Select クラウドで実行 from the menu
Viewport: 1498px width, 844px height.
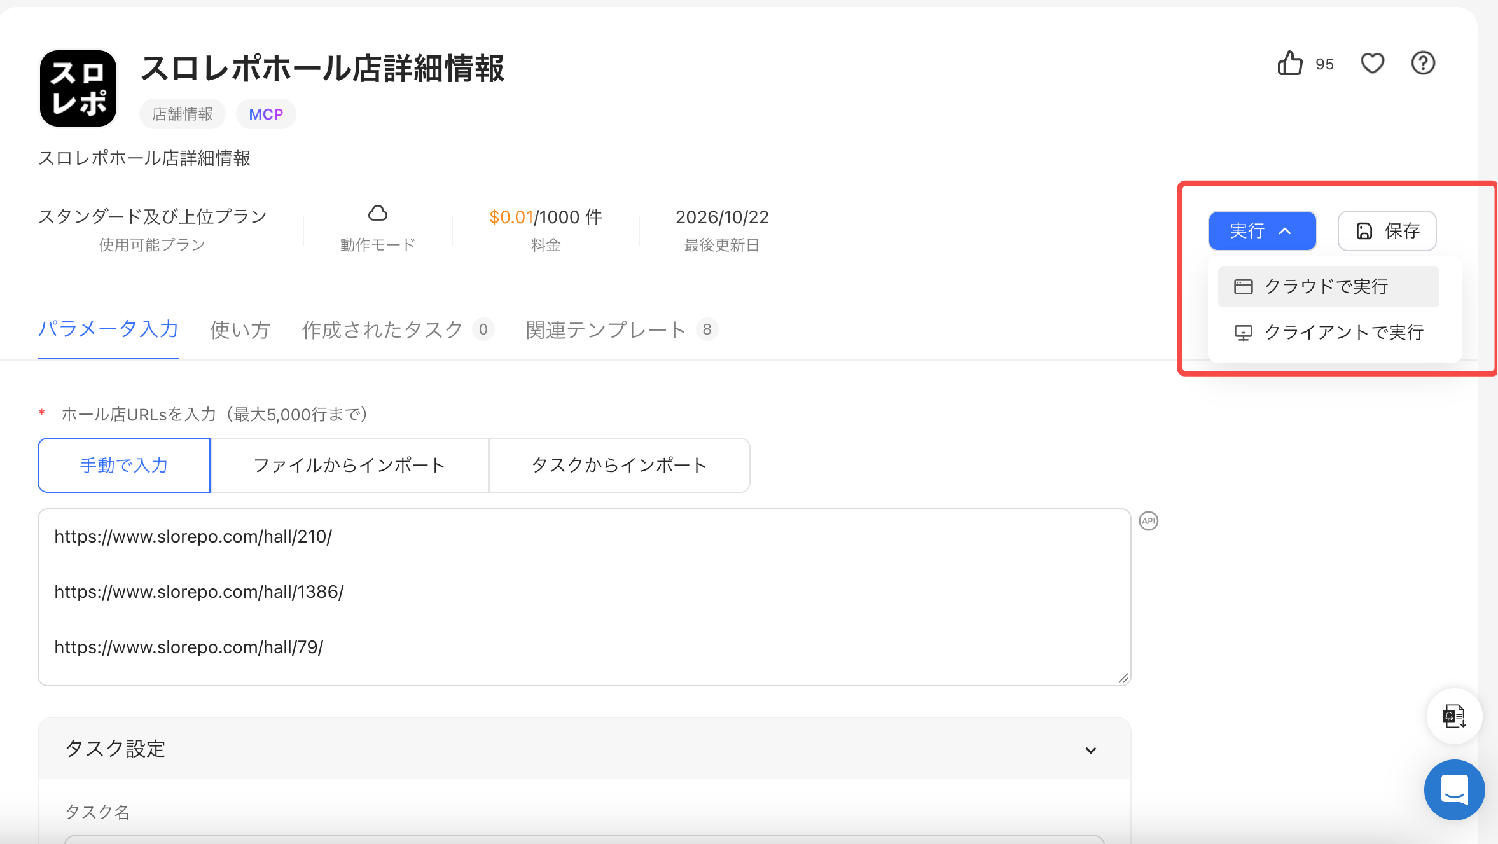point(1328,286)
